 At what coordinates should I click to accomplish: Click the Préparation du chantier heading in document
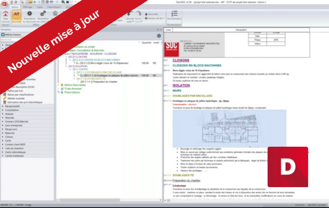(x=186, y=180)
